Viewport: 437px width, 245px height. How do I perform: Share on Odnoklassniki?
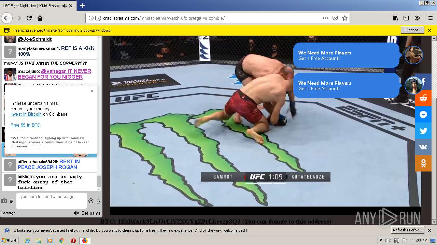[x=423, y=164]
